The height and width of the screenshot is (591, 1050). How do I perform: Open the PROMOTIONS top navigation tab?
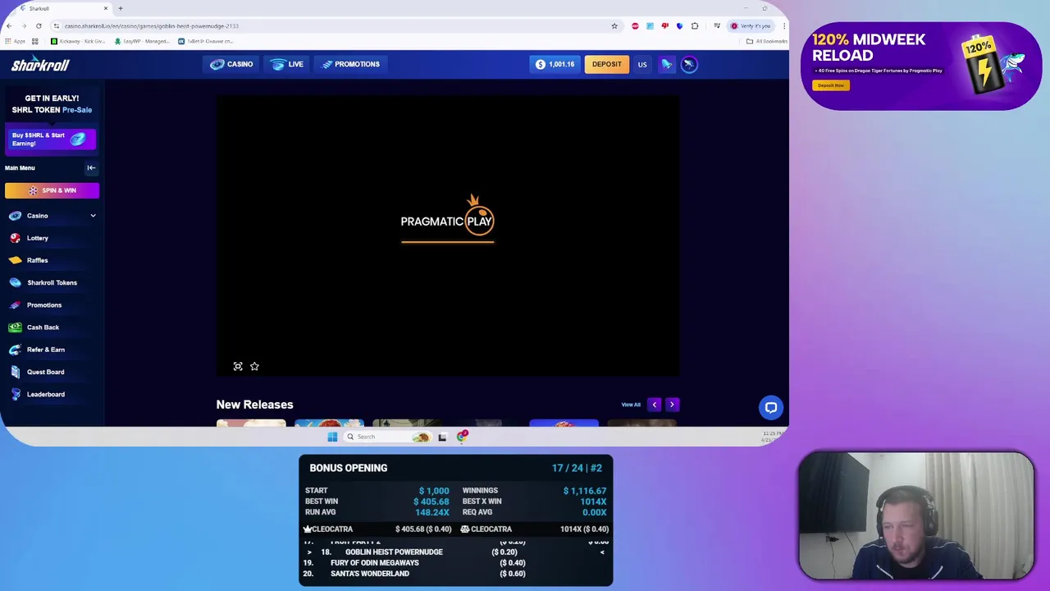[x=351, y=64]
